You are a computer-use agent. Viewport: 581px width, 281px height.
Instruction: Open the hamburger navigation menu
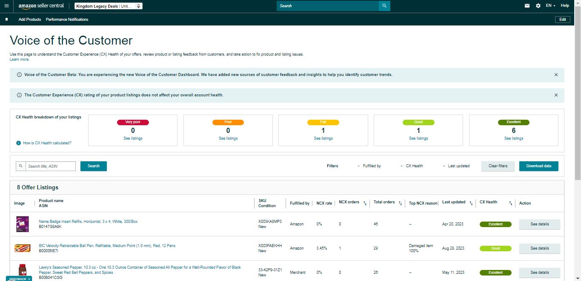[x=6, y=6]
